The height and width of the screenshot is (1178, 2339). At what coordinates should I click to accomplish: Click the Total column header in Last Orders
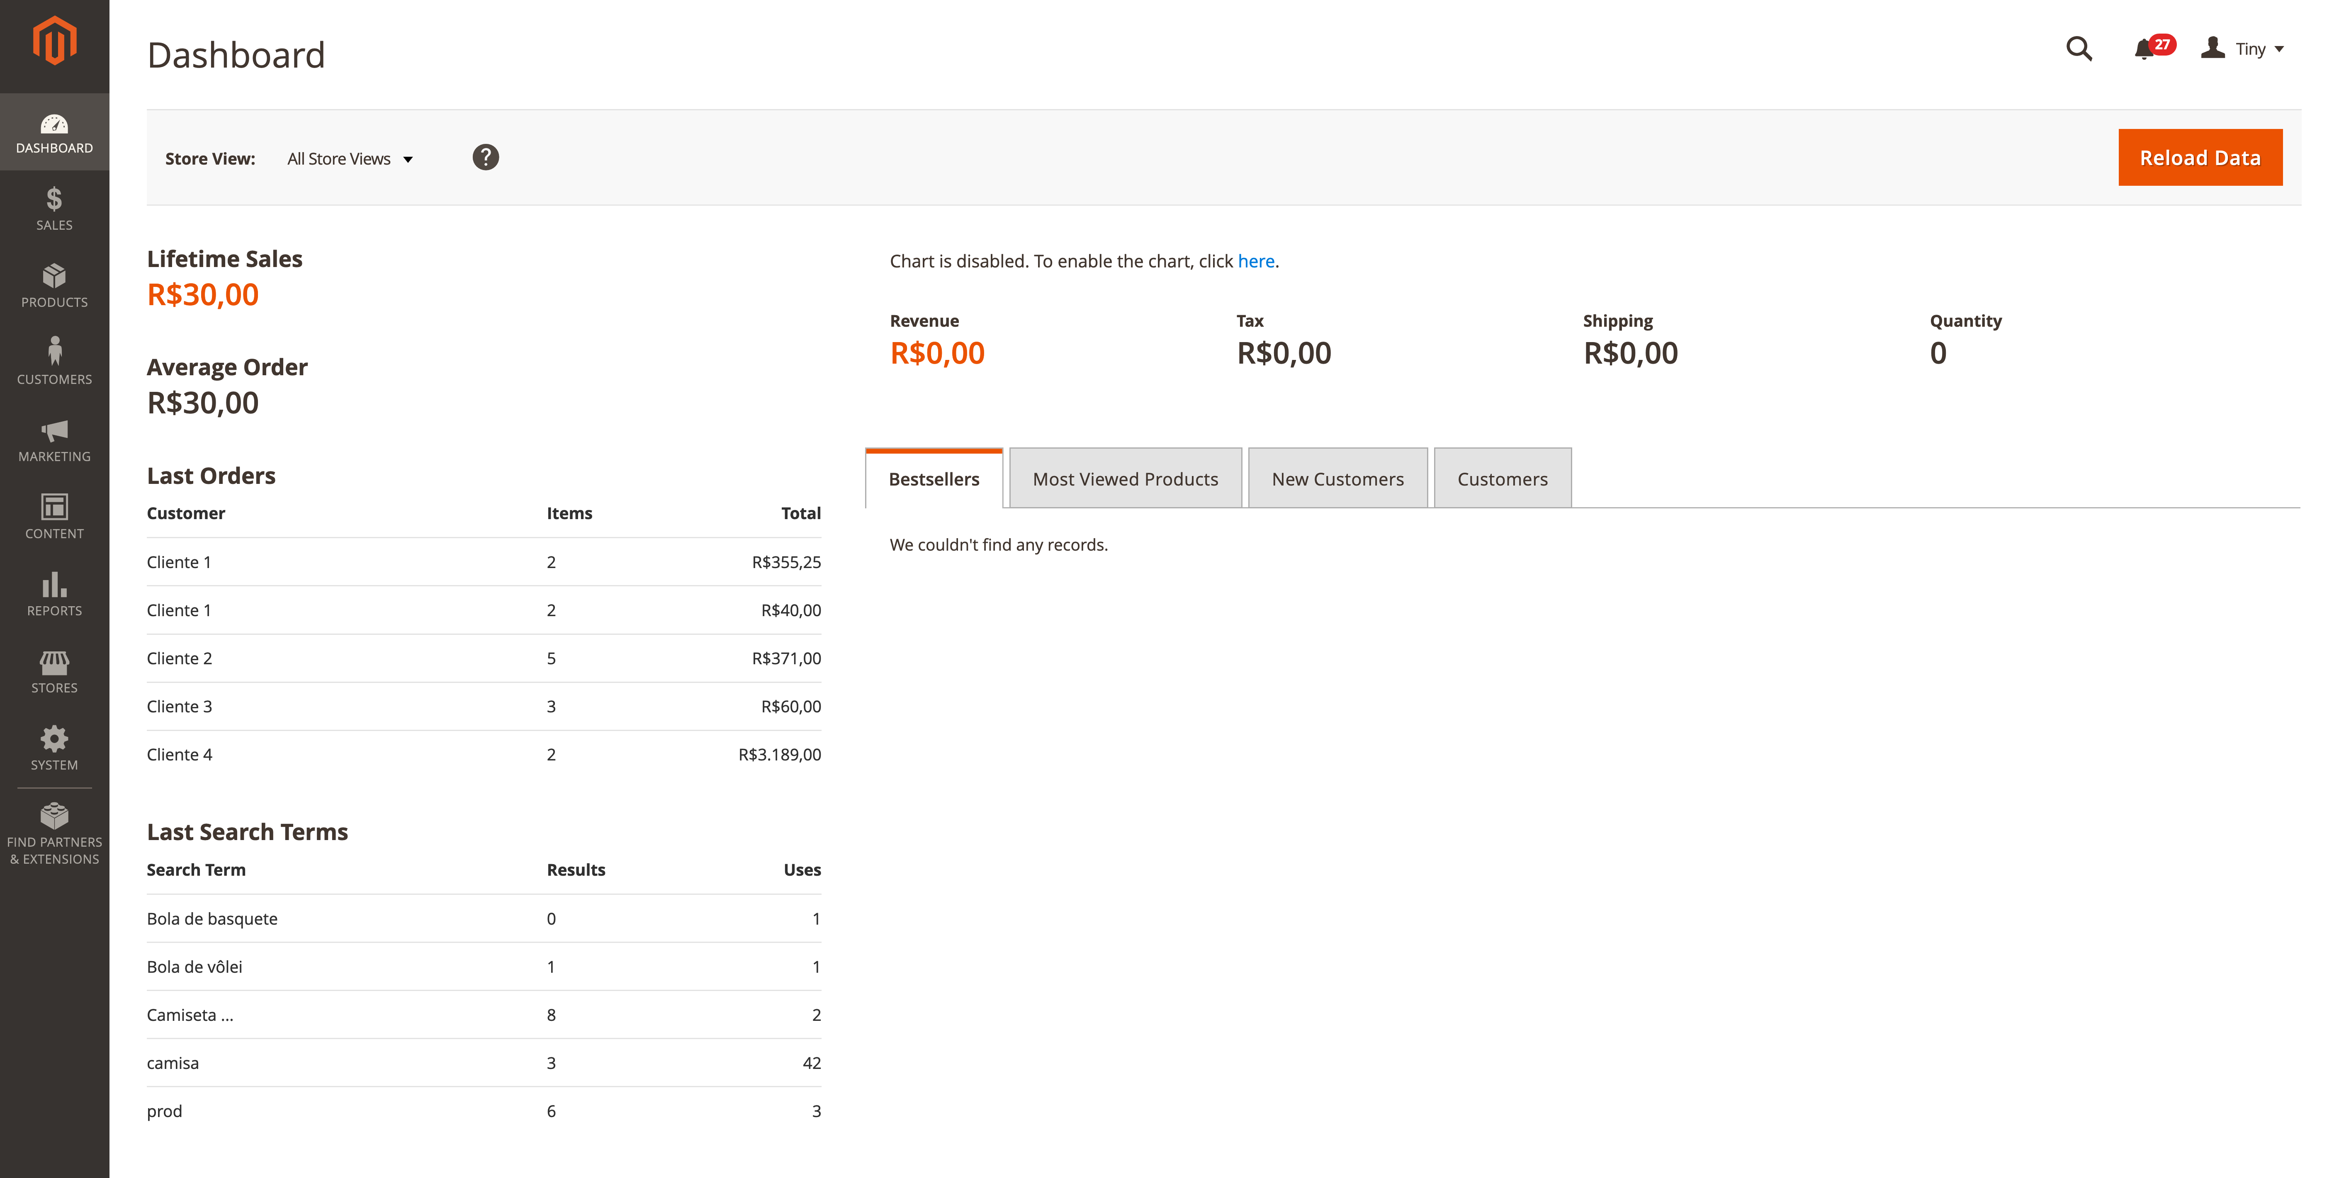(800, 513)
